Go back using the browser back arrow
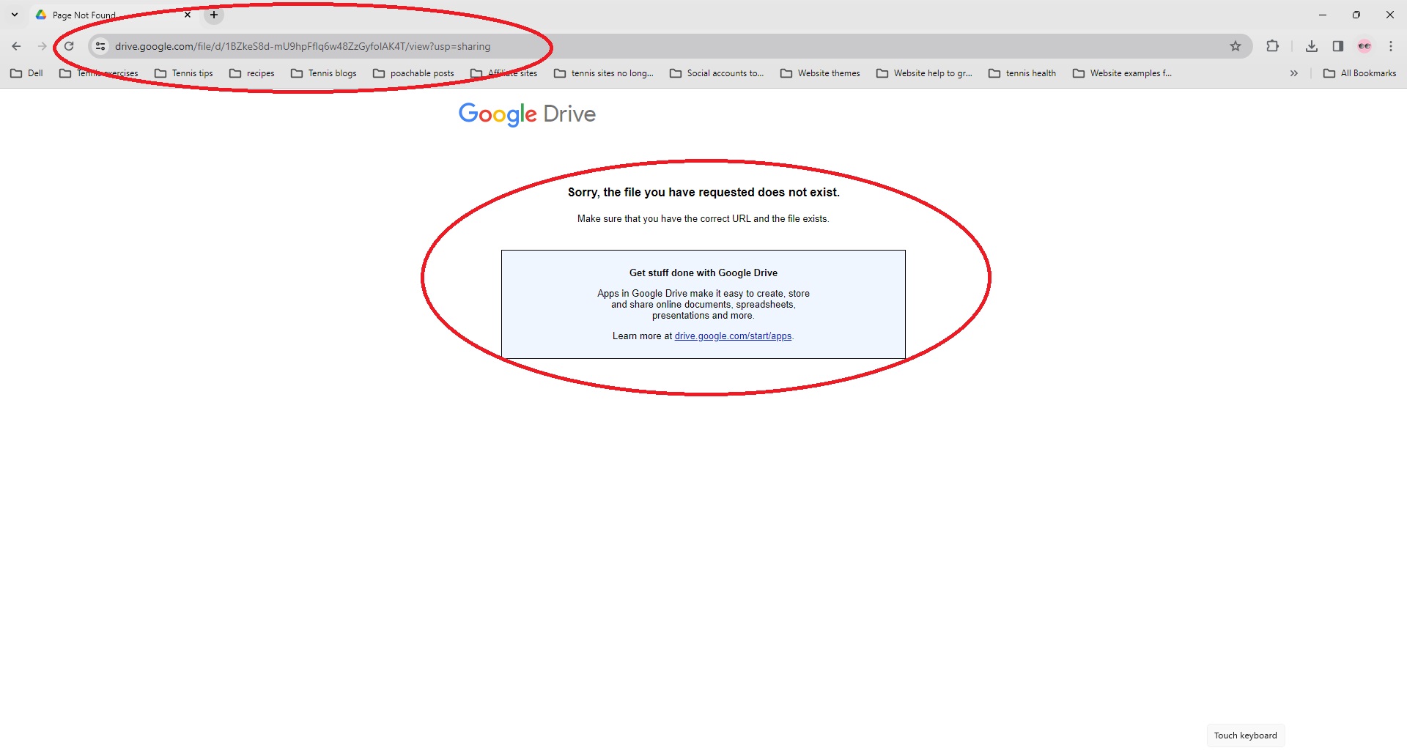Image resolution: width=1407 pixels, height=756 pixels. pyautogui.click(x=16, y=46)
